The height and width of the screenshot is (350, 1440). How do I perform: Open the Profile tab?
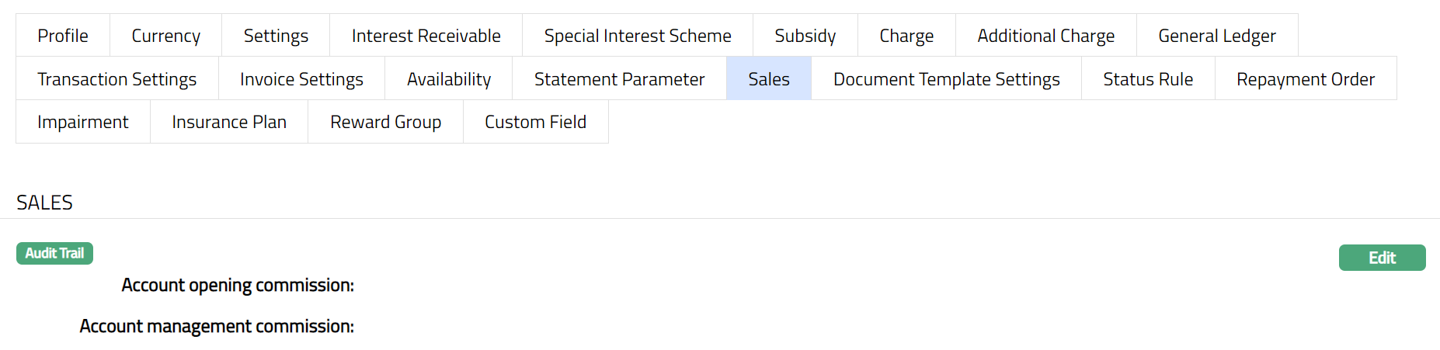(63, 36)
